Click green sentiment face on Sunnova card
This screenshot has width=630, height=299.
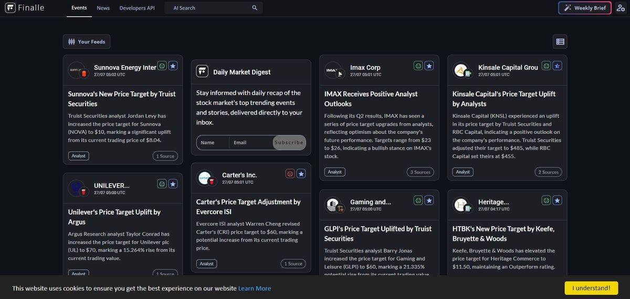pos(162,66)
